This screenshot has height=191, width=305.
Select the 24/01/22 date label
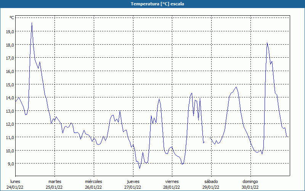pyautogui.click(x=15, y=187)
